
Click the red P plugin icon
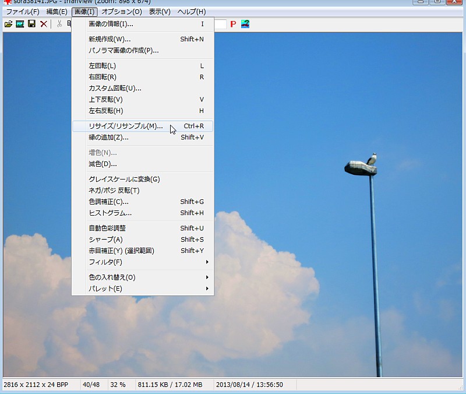(x=233, y=24)
